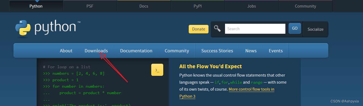This screenshot has width=363, height=106.
Task: Open the Success Stories menu
Action: (x=217, y=51)
